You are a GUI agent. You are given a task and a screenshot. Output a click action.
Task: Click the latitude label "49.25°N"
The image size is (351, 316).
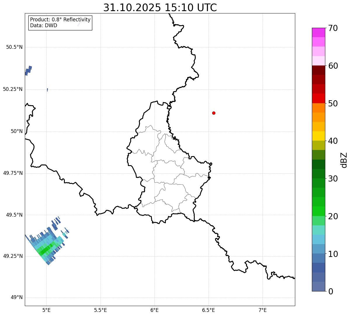(13, 256)
